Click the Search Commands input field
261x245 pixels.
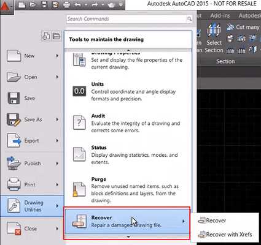127,19
